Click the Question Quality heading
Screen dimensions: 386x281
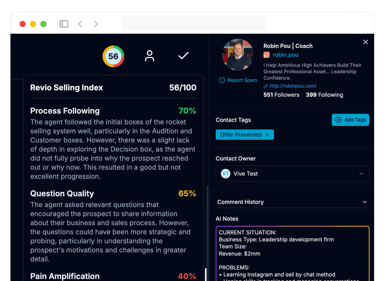[x=62, y=193]
